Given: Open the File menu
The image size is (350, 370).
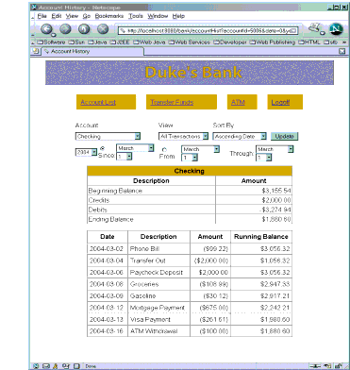Looking at the screenshot, I should pos(42,16).
